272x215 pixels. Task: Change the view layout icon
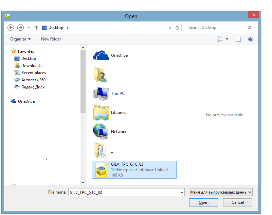coord(220,39)
